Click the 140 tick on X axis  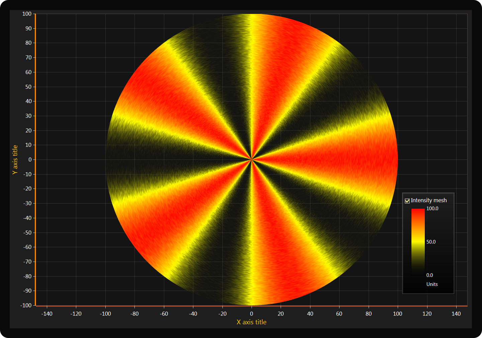(456, 314)
